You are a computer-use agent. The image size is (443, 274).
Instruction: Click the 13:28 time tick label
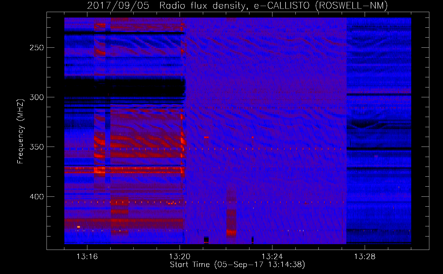[x=365, y=257]
